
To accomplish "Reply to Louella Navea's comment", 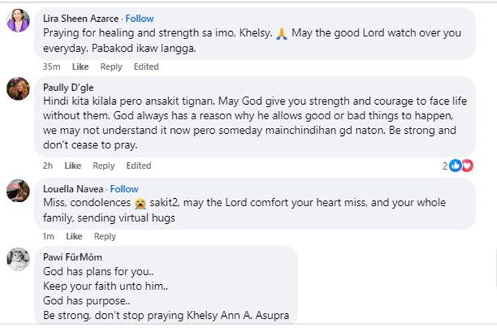I will (x=105, y=237).
